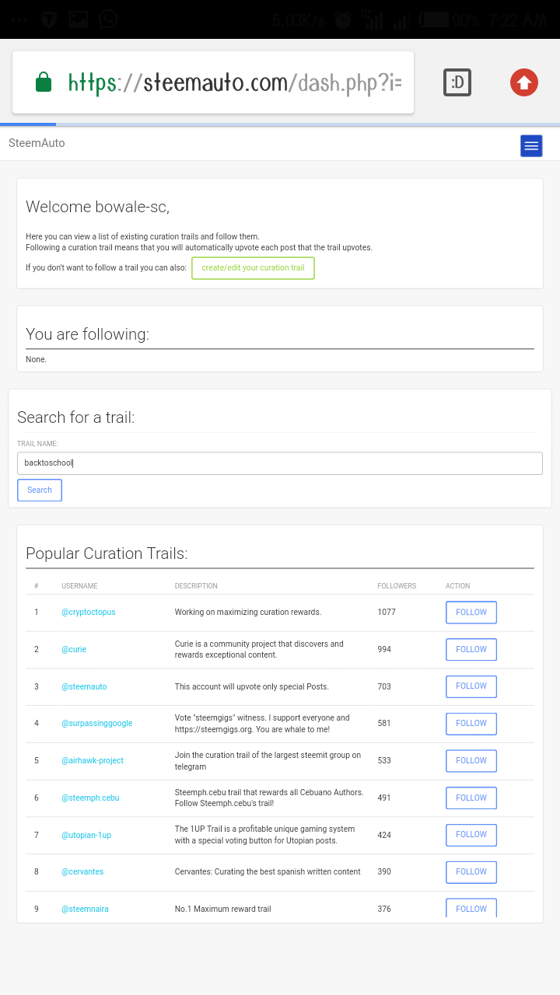Open the @surpassinggoogle profile link
Image resolution: width=560 pixels, height=995 pixels.
(x=97, y=723)
